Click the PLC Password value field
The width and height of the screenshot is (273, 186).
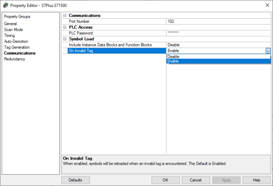point(218,33)
